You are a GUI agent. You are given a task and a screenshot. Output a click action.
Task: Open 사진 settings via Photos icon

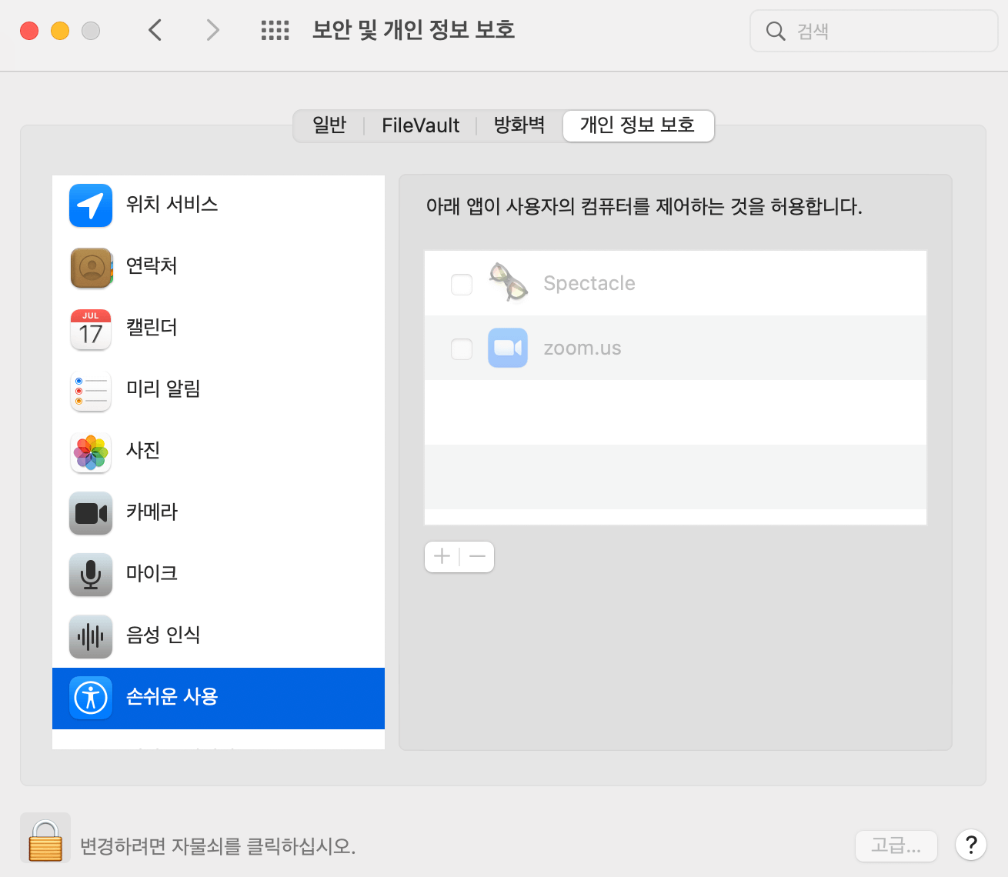pos(90,452)
